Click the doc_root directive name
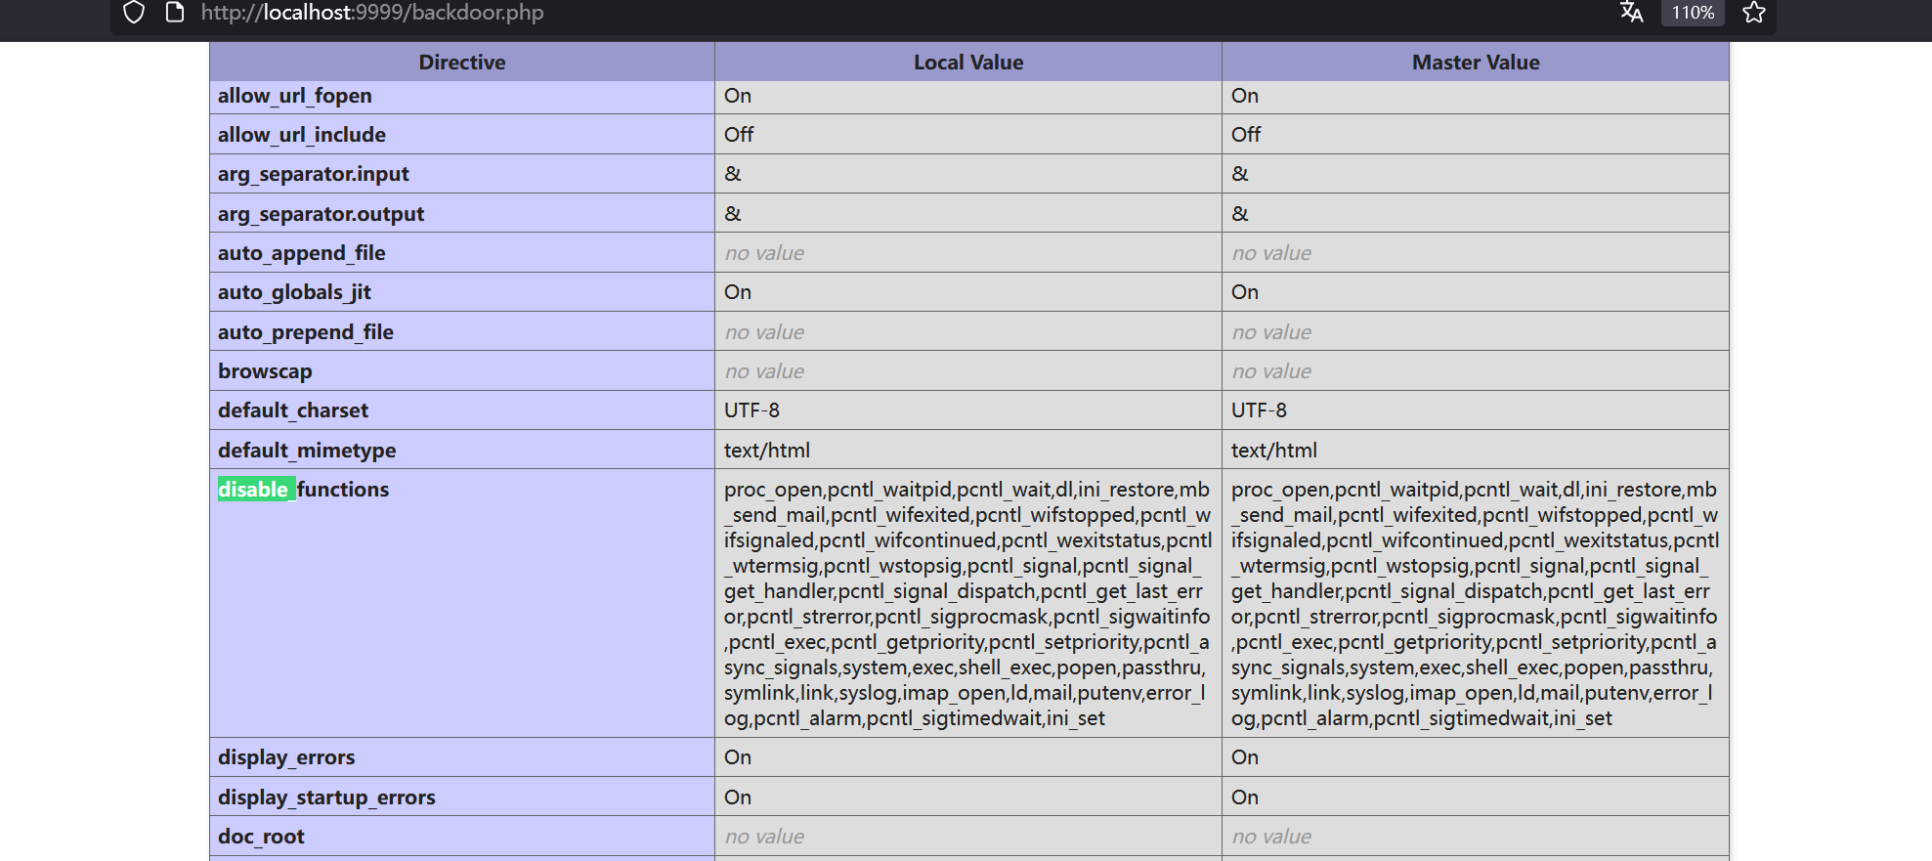Screen dimensions: 1932x861 [261, 837]
